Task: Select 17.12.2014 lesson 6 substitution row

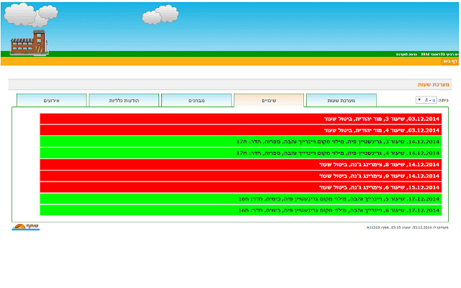Action: point(241,210)
